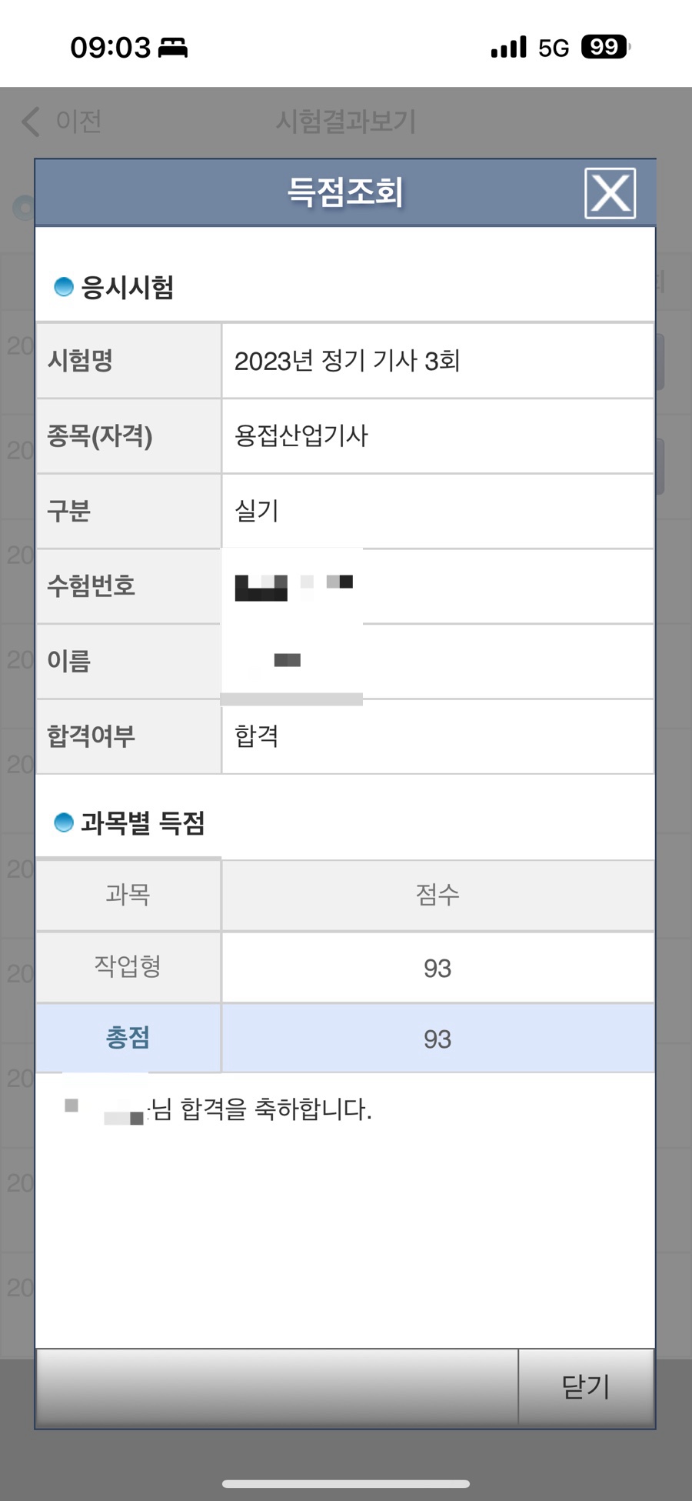Tap the 합격 result value
The width and height of the screenshot is (692, 1501).
click(x=257, y=736)
